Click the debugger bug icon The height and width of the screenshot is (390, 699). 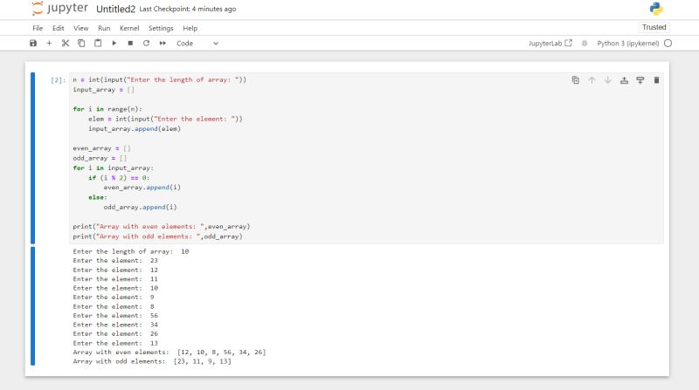tap(585, 43)
